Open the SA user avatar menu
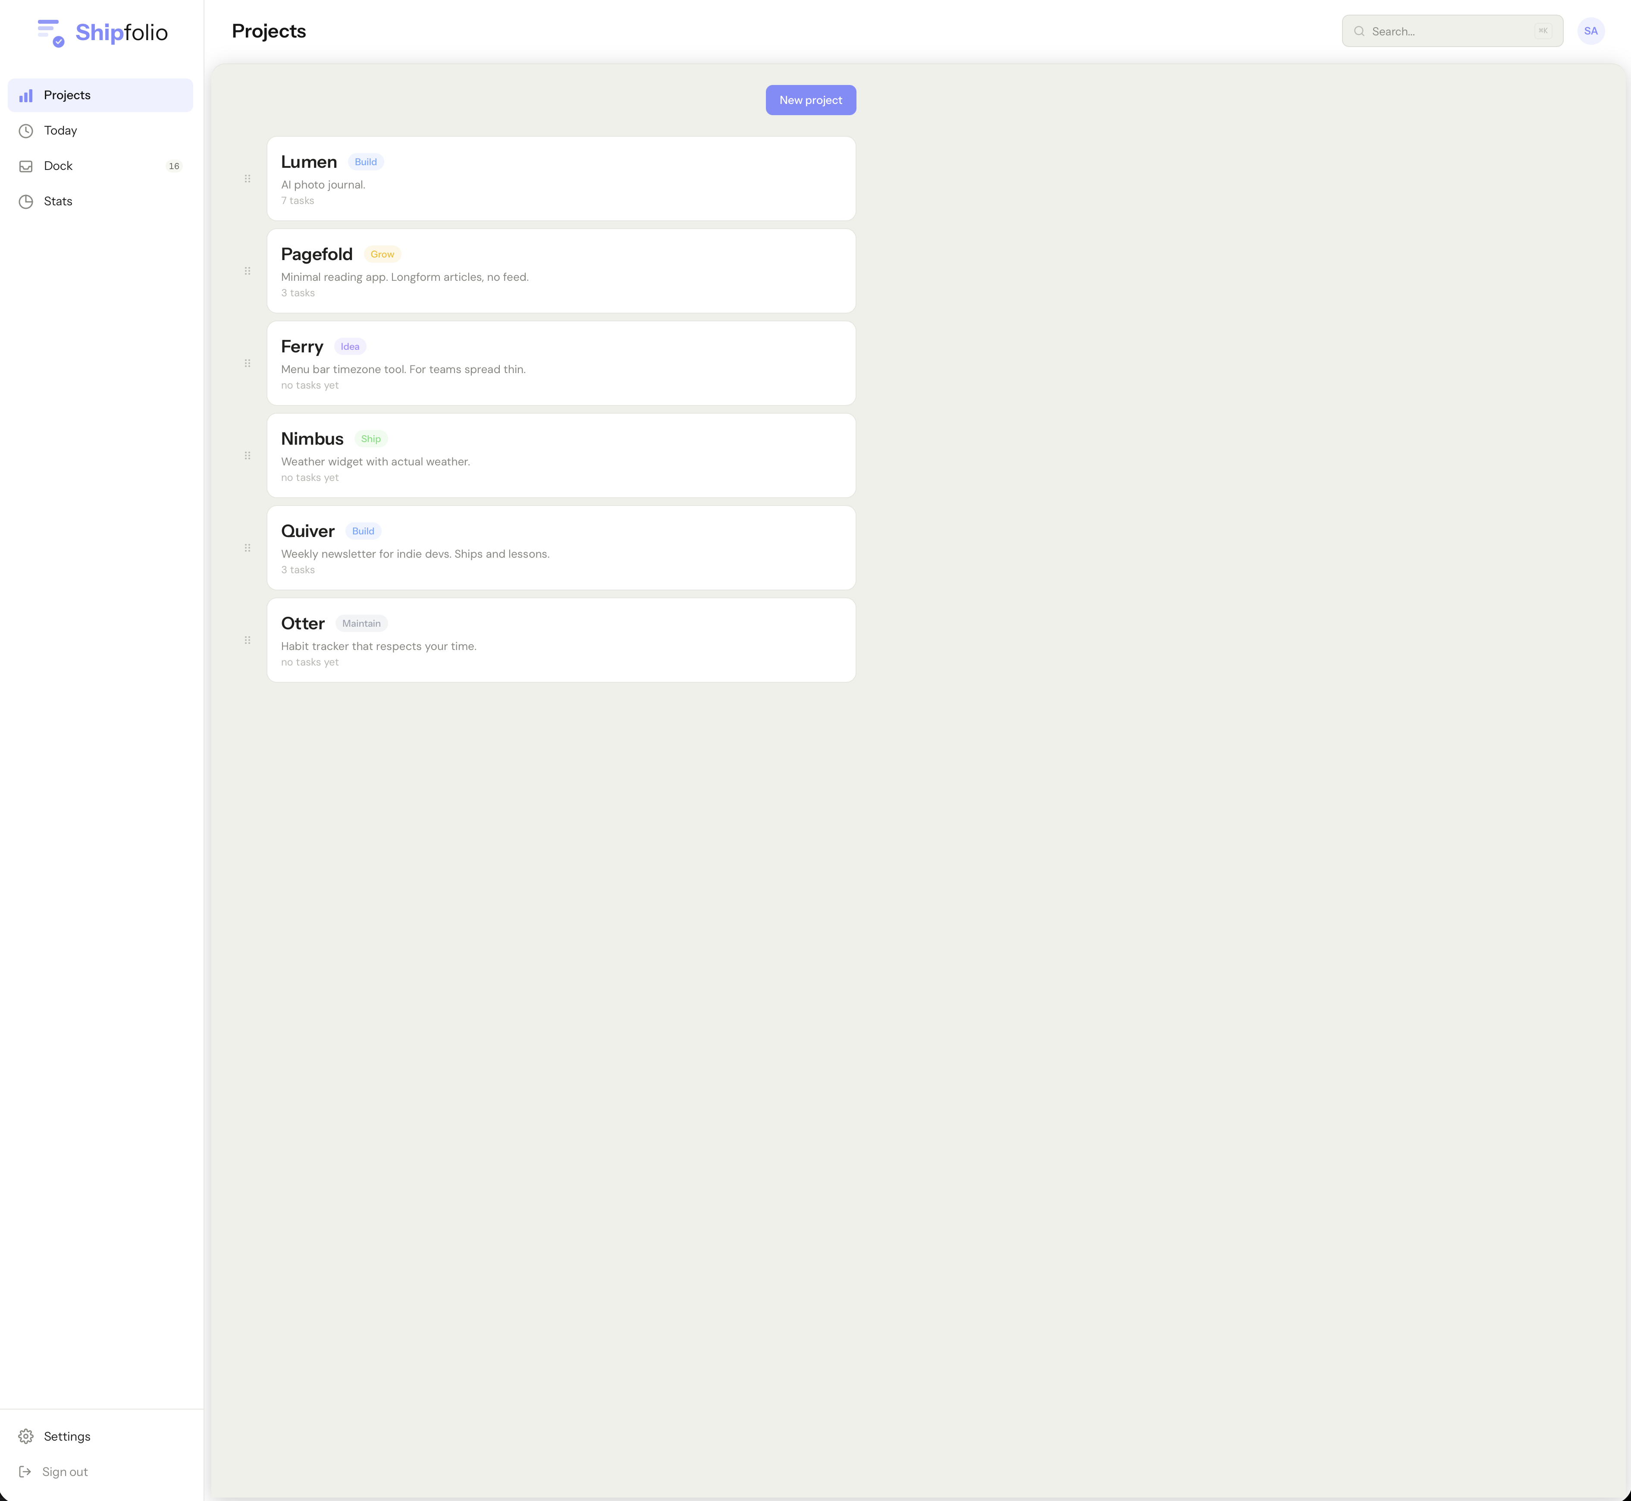1631x1501 pixels. [x=1590, y=31]
